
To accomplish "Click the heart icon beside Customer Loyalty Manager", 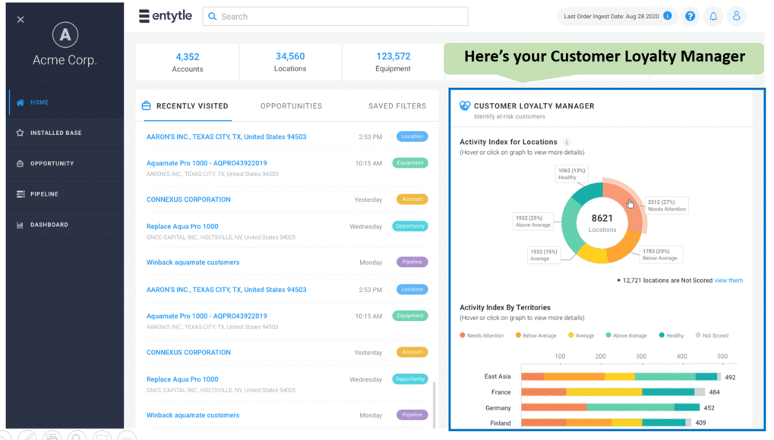I will pyautogui.click(x=465, y=105).
